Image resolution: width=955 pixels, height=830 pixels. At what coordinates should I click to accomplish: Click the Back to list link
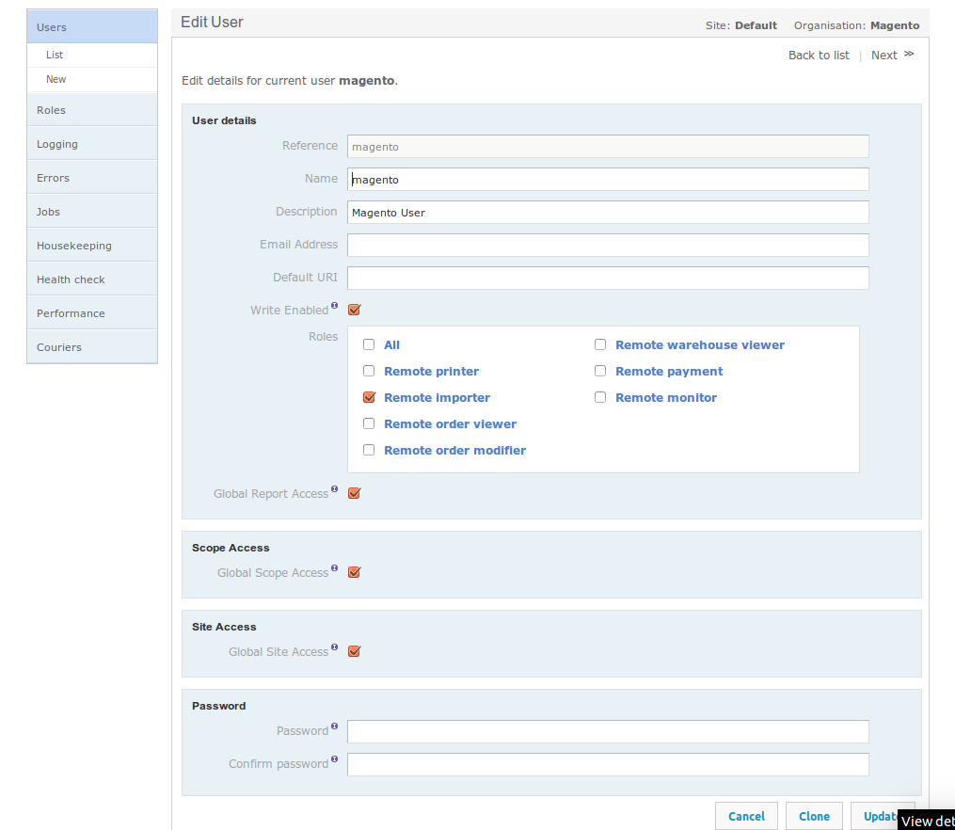click(x=819, y=55)
